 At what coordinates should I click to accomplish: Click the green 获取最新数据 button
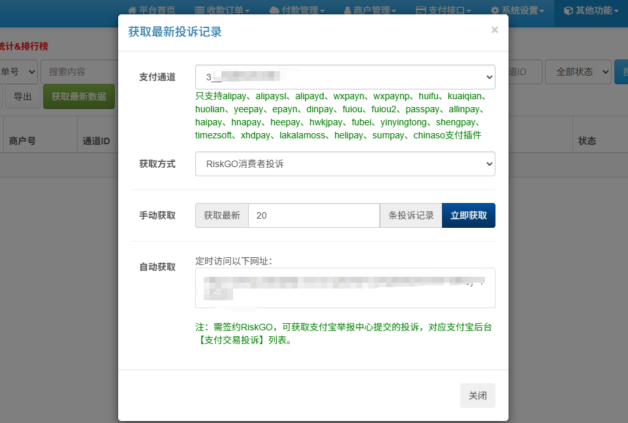pos(79,97)
